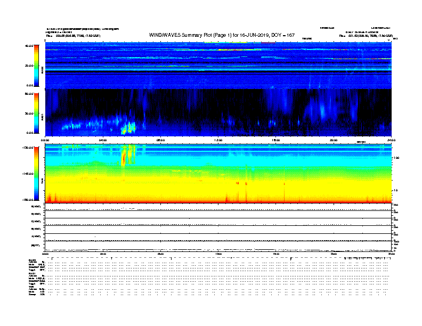Click the 40.00 tick on RAD2 color bar

29,46
